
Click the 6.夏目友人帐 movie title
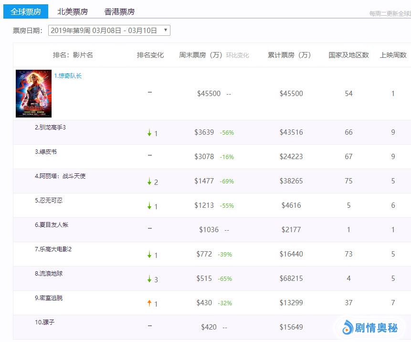point(52,225)
